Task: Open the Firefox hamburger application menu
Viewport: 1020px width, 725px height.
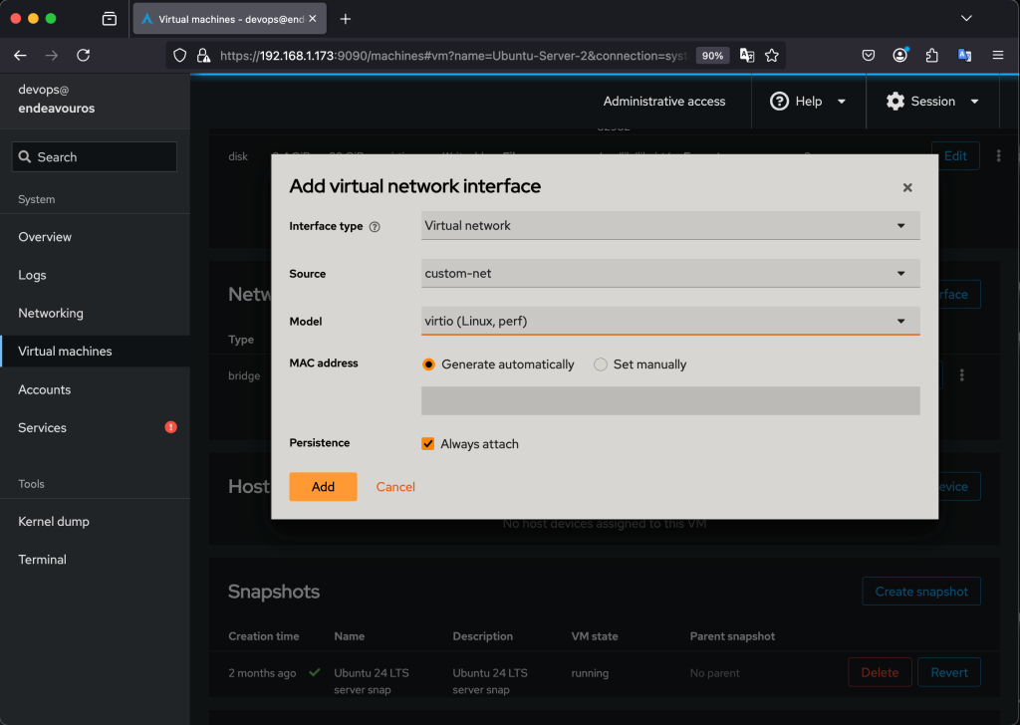Action: pyautogui.click(x=997, y=56)
